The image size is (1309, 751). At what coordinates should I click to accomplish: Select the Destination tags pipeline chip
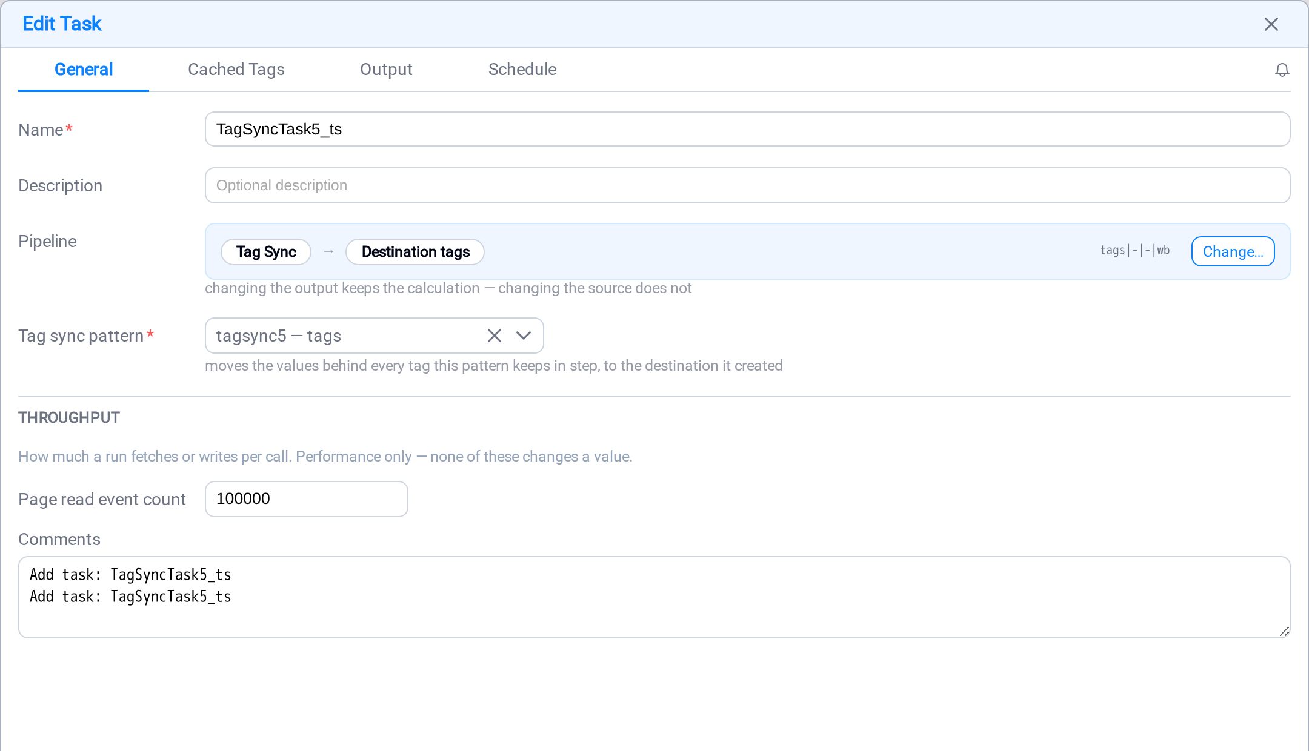pos(415,252)
